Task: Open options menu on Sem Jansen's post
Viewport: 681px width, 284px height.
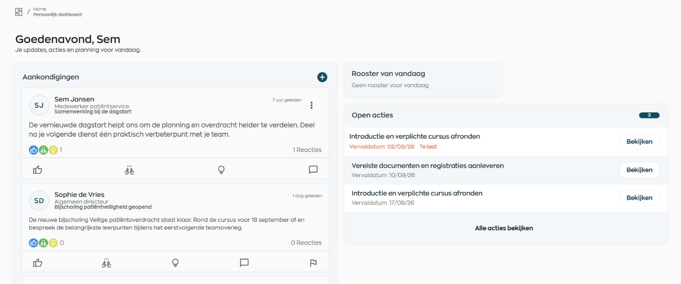Action: click(x=311, y=105)
